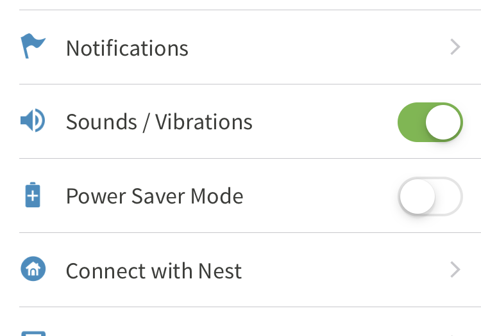Viewport: 481px width, 336px height.
Task: Click the Power Saver Mode label text
Action: 155,196
